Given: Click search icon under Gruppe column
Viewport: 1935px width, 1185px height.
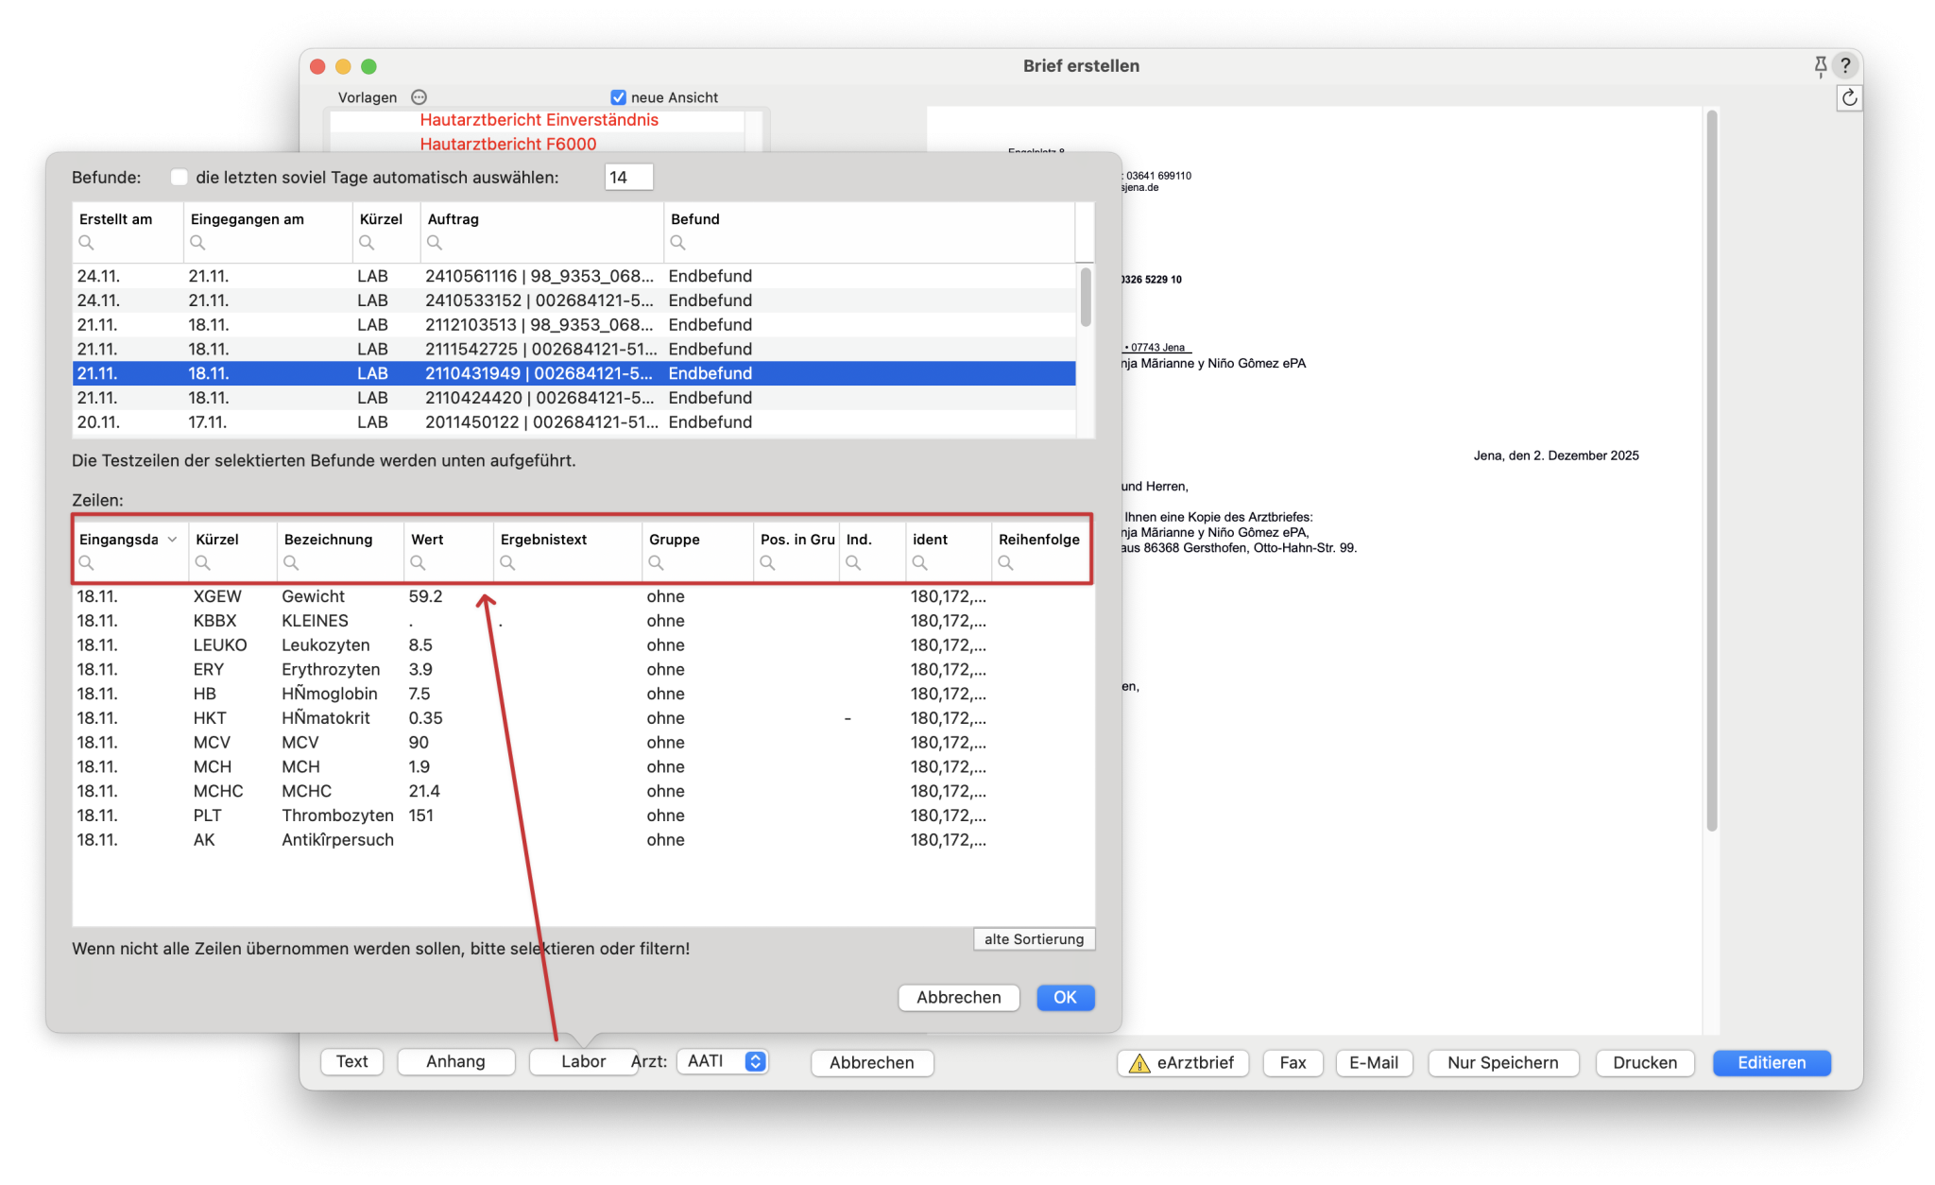Looking at the screenshot, I should coord(656,563).
